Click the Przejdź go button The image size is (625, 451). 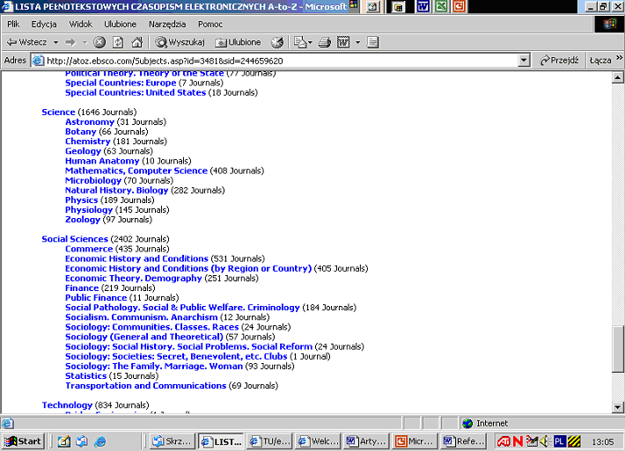coord(558,61)
